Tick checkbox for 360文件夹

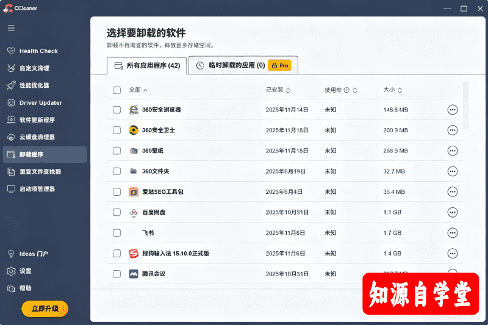click(x=117, y=171)
